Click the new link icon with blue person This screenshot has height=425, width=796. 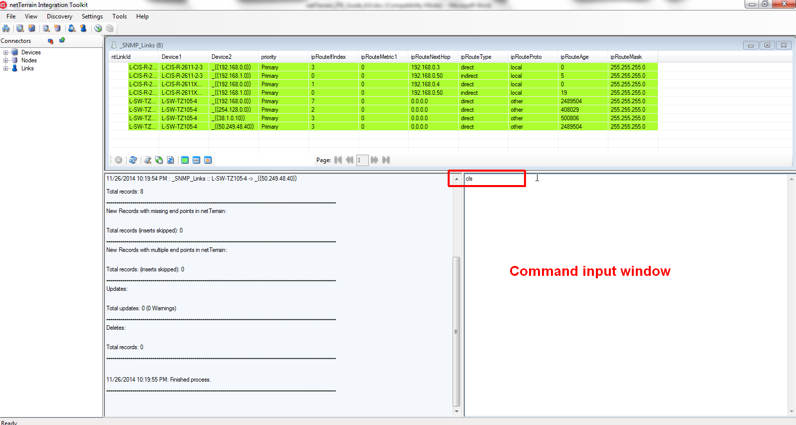click(83, 28)
